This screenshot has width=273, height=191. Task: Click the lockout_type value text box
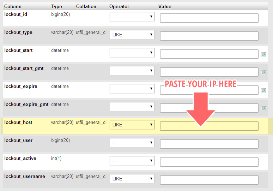pos(209,36)
